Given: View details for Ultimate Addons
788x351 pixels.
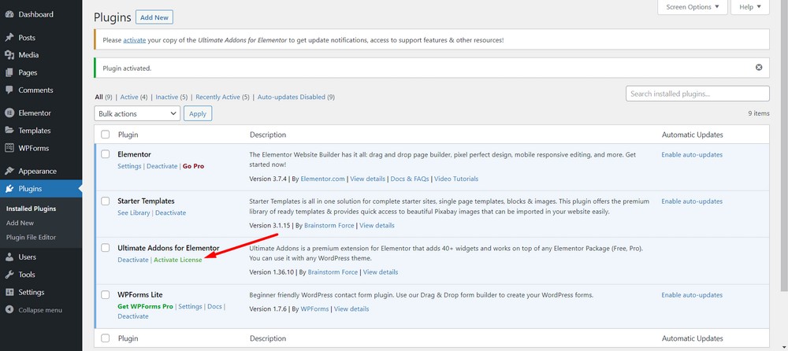Looking at the screenshot, I should click(x=381, y=272).
